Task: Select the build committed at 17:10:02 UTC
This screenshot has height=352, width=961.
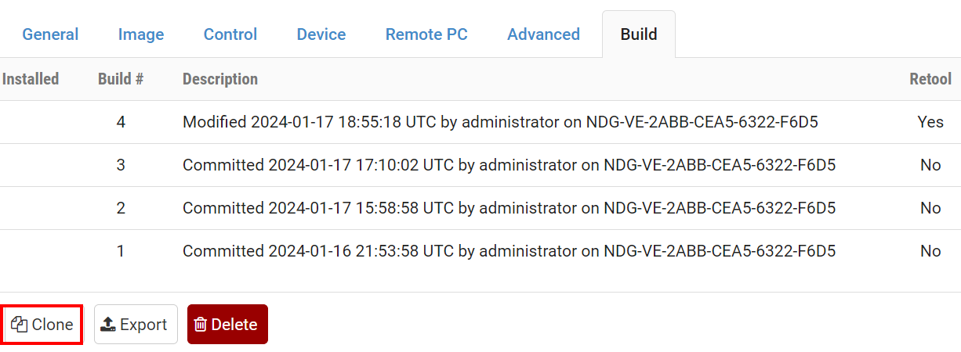Action: tap(509, 165)
